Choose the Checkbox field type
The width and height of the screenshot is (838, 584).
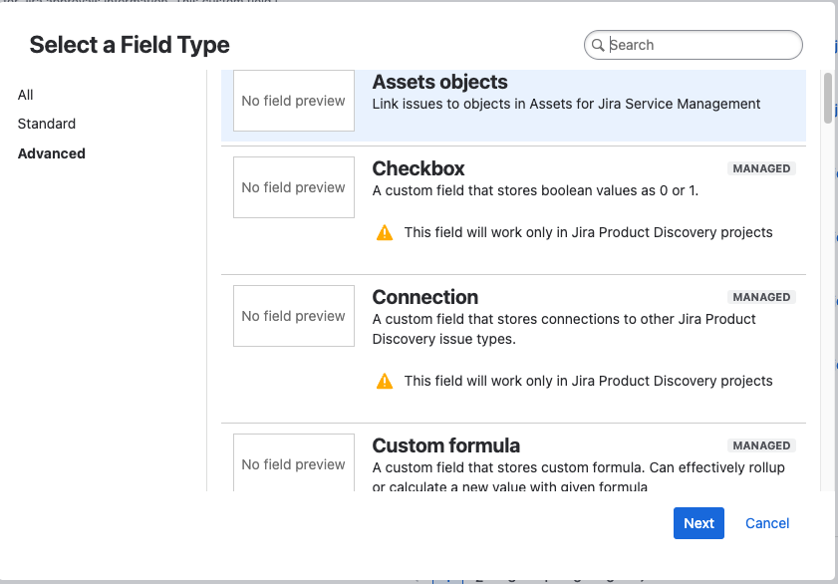click(x=513, y=210)
